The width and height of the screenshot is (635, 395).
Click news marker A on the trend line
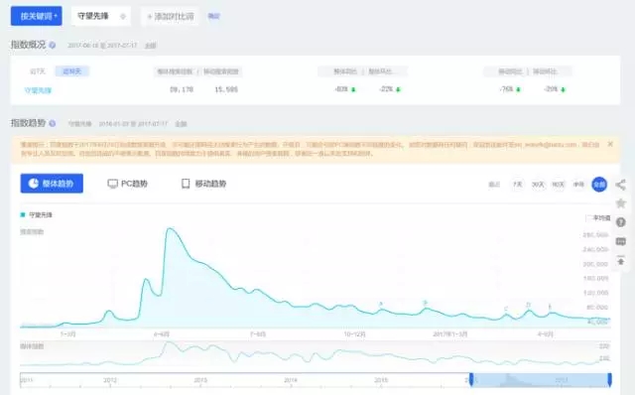(x=381, y=304)
